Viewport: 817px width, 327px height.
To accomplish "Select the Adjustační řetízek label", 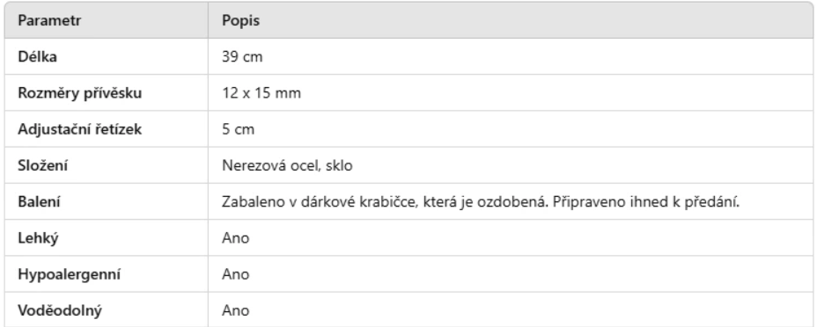I will (x=80, y=129).
